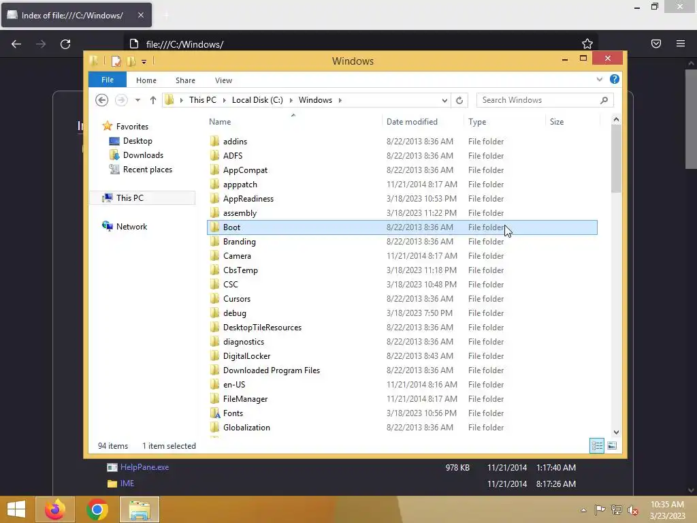Open the Share ribbon tab

185,80
